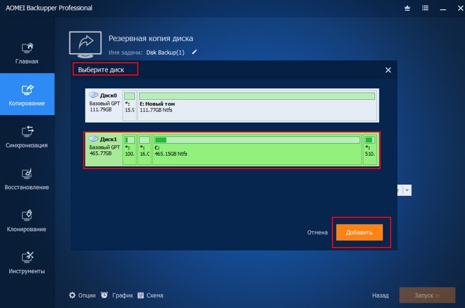Image resolution: width=465 pixels, height=308 pixels.
Task: Open the Клонирование (Clone) section
Action: pyautogui.click(x=27, y=220)
